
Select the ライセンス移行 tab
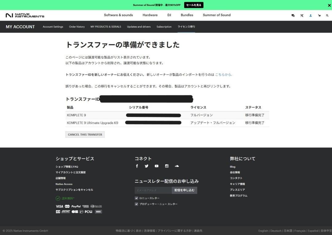pyautogui.click(x=186, y=27)
